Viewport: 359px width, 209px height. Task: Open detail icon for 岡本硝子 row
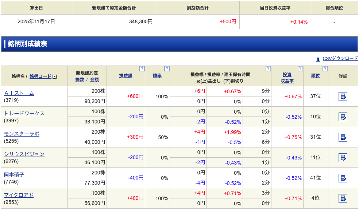tap(343, 178)
